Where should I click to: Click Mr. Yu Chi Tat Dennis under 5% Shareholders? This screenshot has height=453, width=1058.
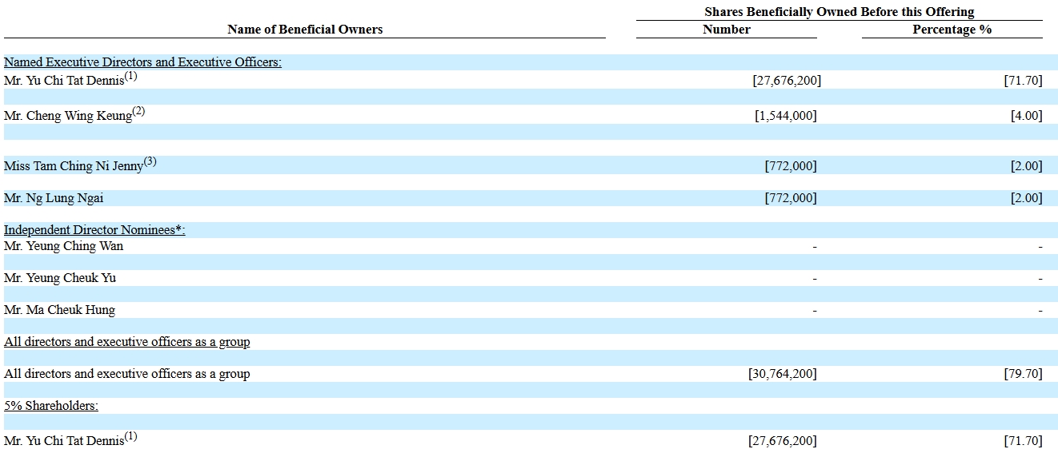point(64,441)
